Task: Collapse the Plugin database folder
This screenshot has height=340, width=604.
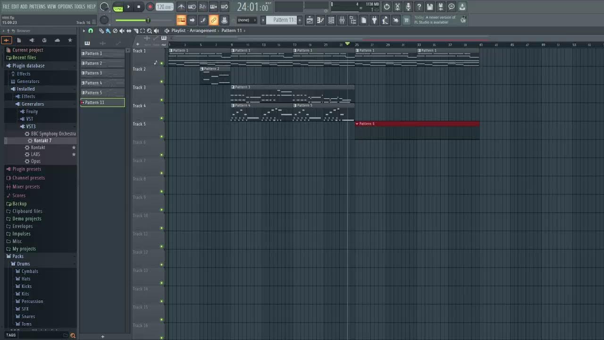Action: [28, 66]
